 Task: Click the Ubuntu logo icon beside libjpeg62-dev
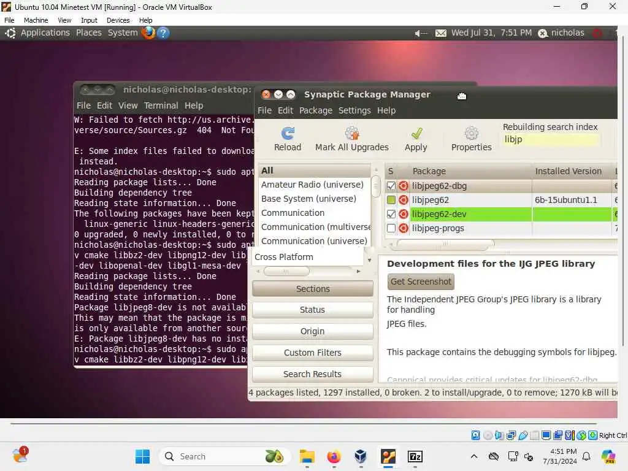coord(404,214)
